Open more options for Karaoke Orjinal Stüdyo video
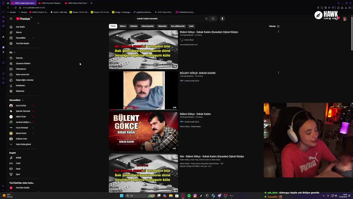This screenshot has width=353, height=199. pos(279,32)
